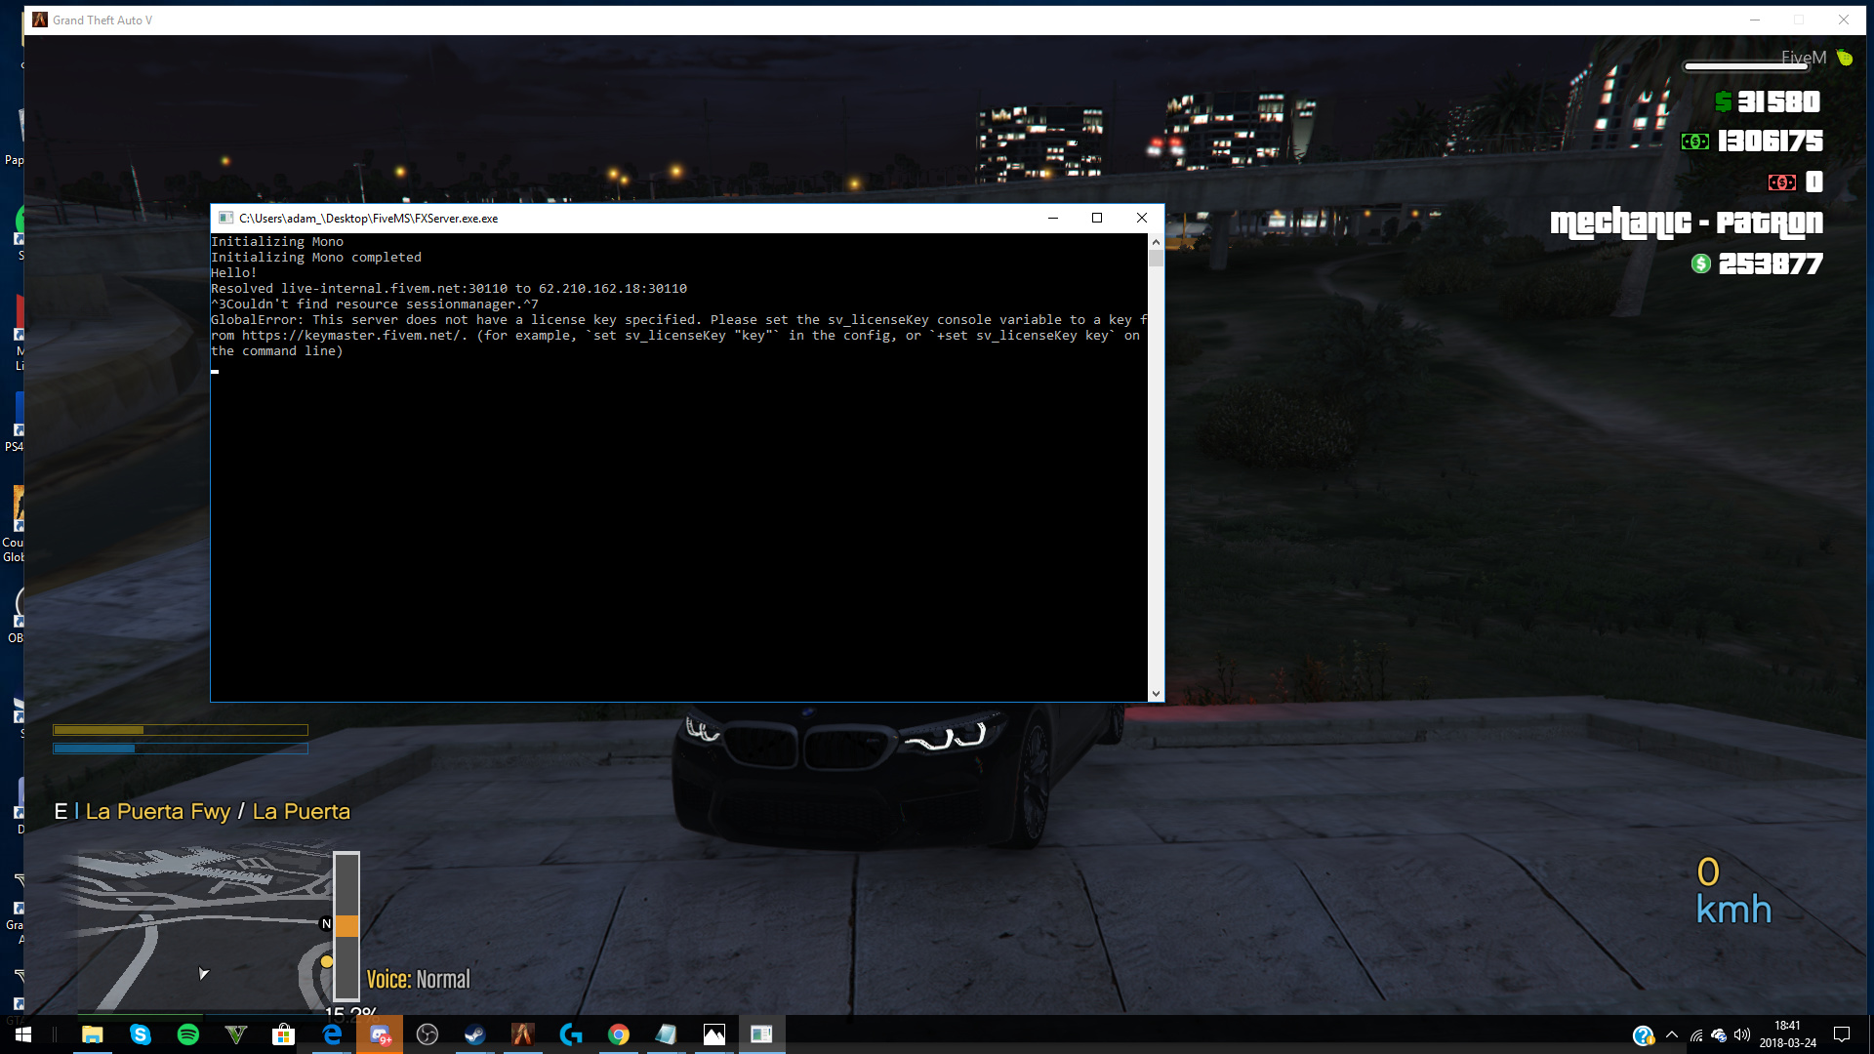Open File Explorer from the taskbar
The height and width of the screenshot is (1054, 1874).
coord(93,1034)
